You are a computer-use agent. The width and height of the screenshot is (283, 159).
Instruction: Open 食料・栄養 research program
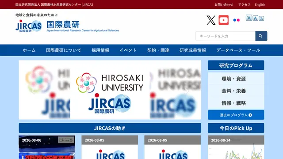click(234, 91)
